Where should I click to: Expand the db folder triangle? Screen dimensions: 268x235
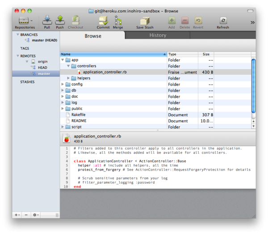[63, 90]
